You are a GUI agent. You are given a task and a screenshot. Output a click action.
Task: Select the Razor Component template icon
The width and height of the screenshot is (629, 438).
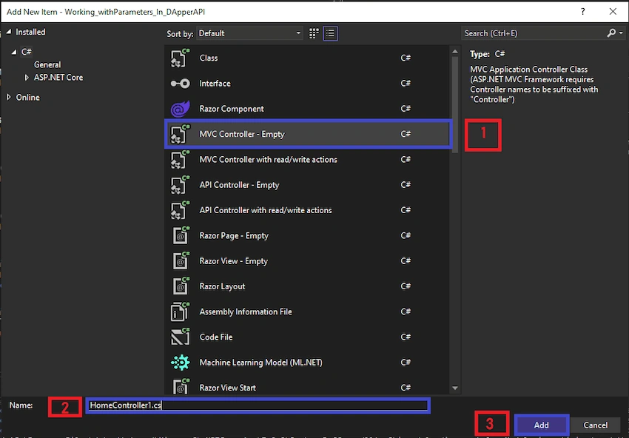180,109
